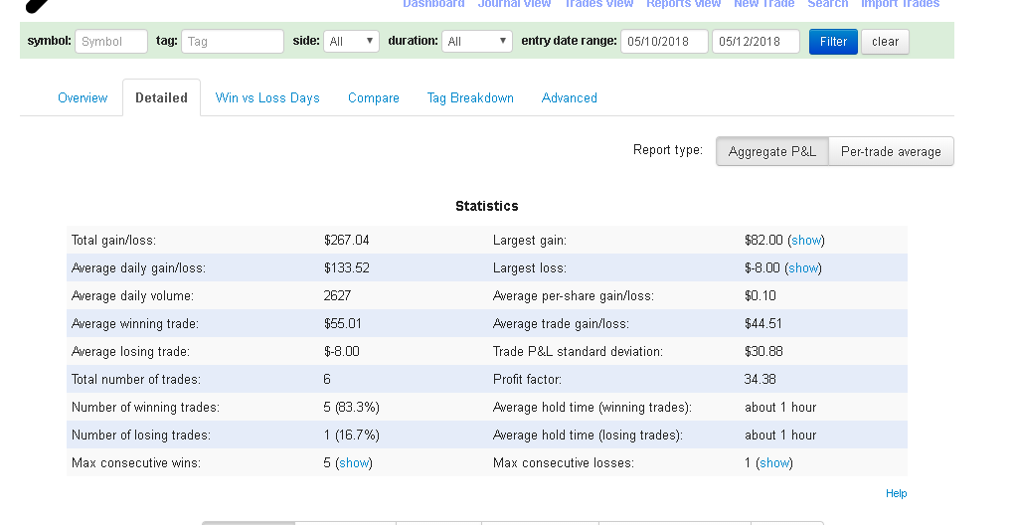The image size is (1015, 525).
Task: Click the Average daily volume value 2627
Action: click(337, 296)
